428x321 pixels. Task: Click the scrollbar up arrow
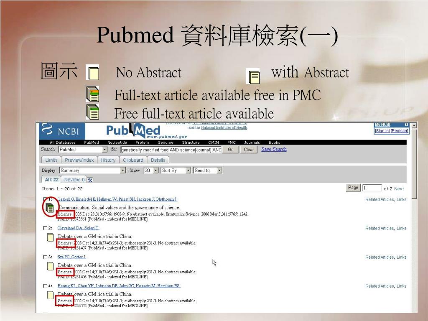coord(414,125)
